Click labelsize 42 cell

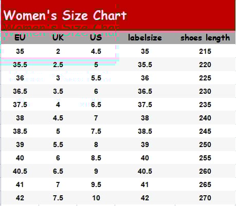[145, 198]
